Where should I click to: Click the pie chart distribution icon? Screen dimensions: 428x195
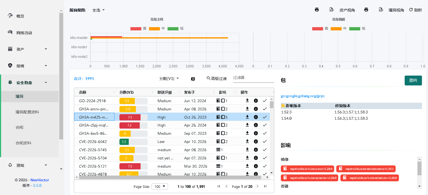(x=193, y=79)
